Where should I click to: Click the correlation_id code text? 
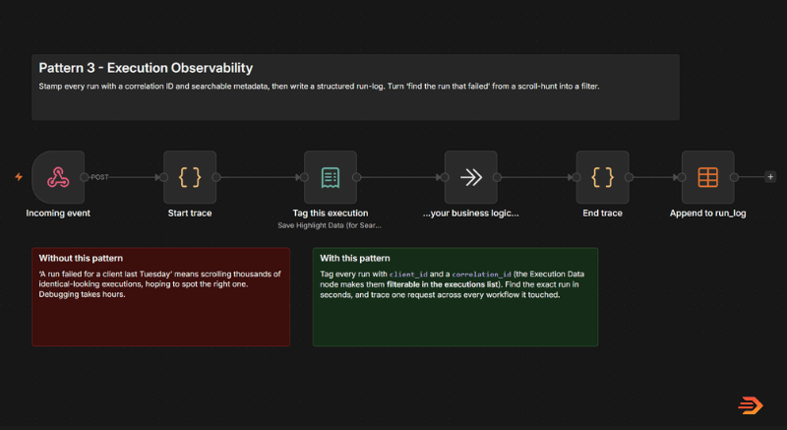pos(481,275)
